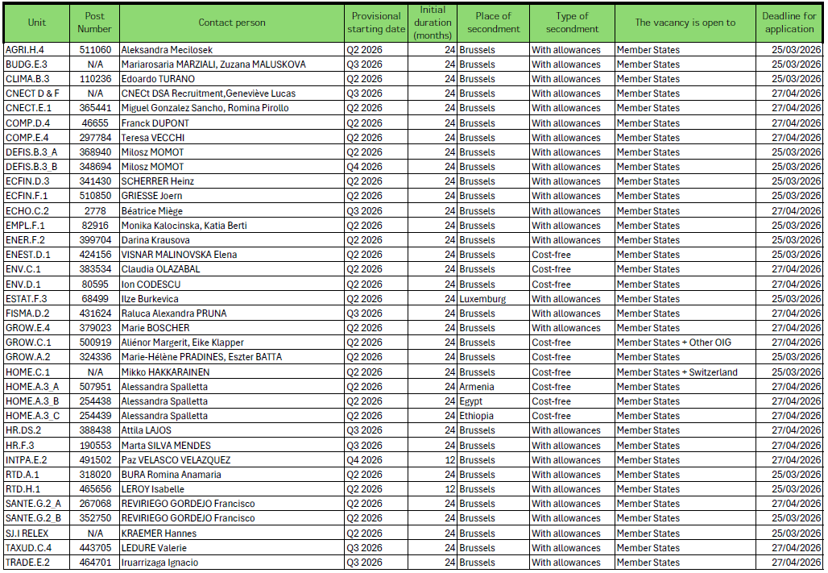This screenshot has height=573, width=828.
Task: Select the Type of secondment header
Action: pyautogui.click(x=572, y=23)
